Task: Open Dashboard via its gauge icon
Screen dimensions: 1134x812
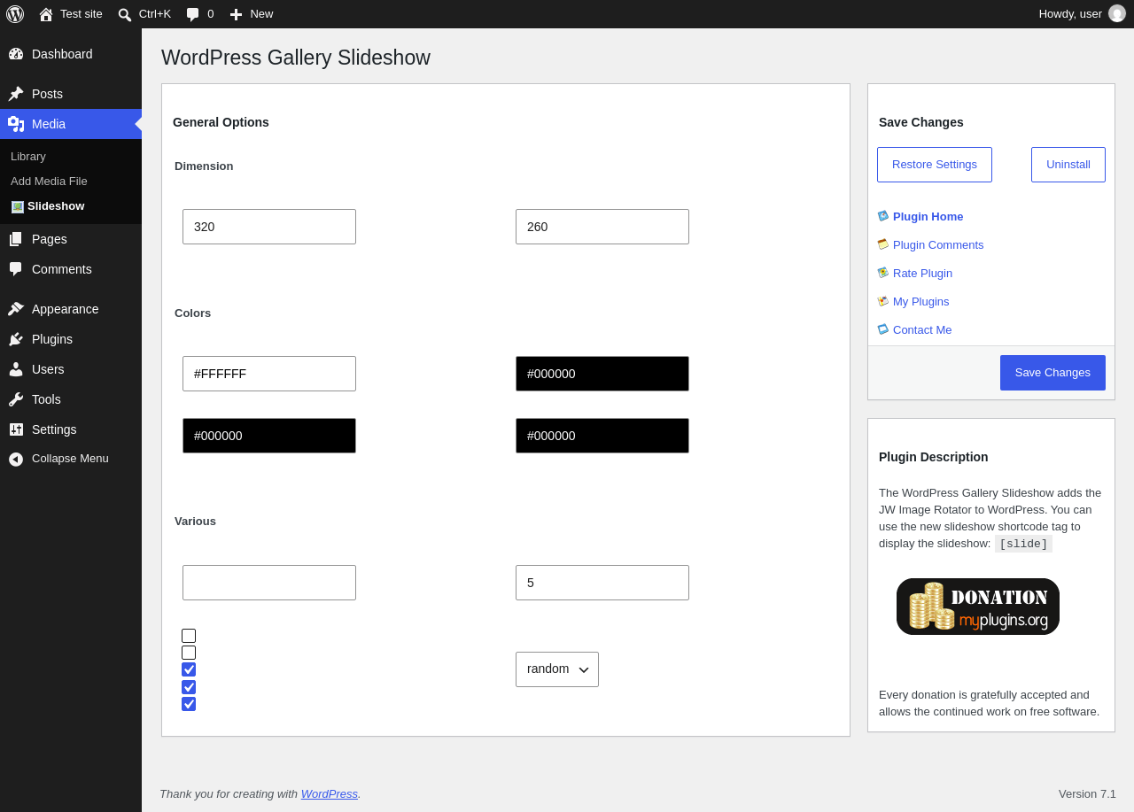Action: (x=16, y=54)
